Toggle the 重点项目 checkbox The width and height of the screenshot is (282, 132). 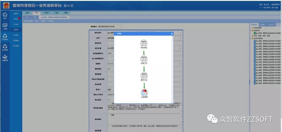[109, 100]
